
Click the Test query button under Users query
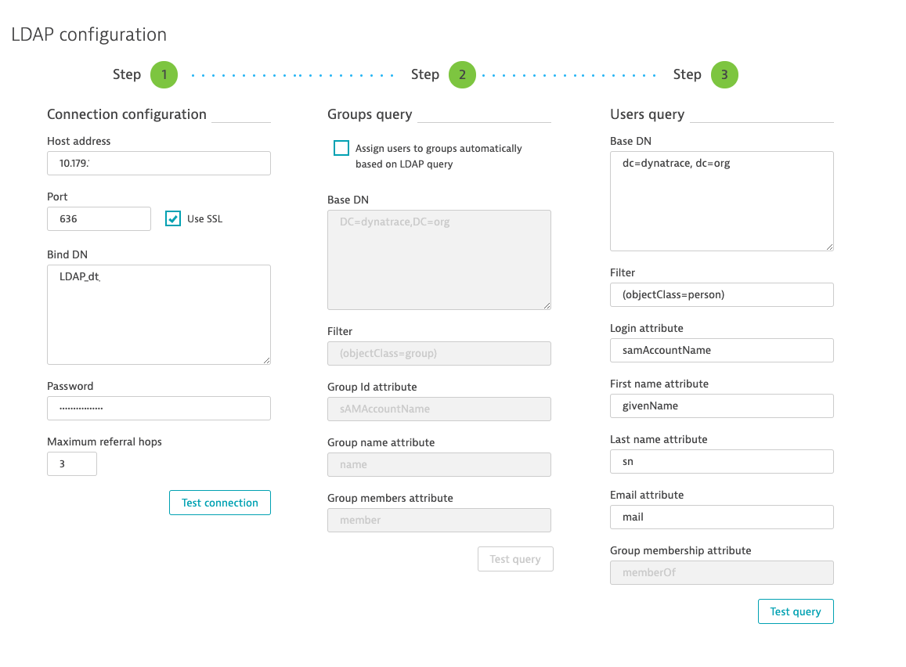click(x=796, y=611)
